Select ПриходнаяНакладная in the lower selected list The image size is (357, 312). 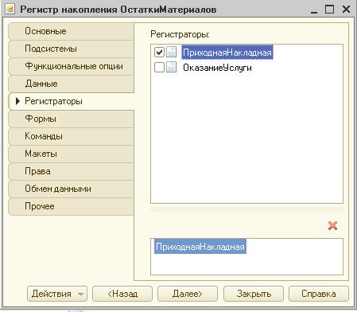[200, 247]
